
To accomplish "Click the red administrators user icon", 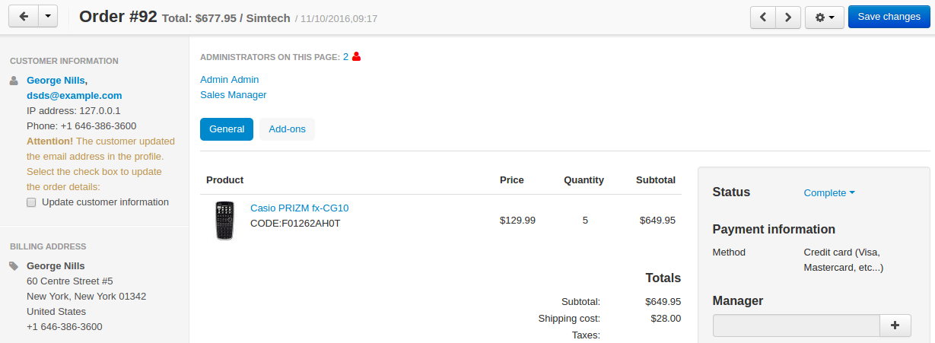I will tap(356, 56).
